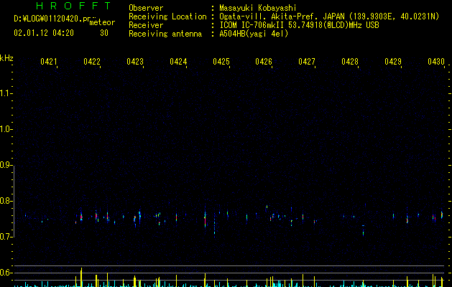Click the 0429 time marker
Image resolution: width=452 pixels, height=287 pixels.
pyautogui.click(x=393, y=62)
